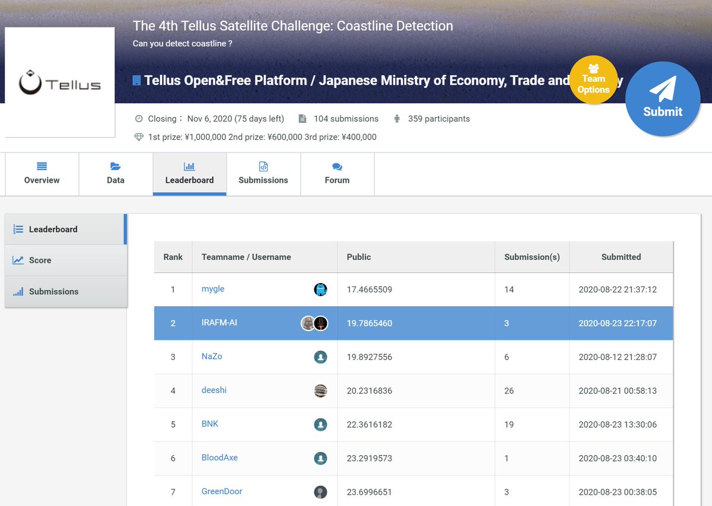Click the Overview tab's lines icon
The width and height of the screenshot is (712, 506).
tap(42, 166)
